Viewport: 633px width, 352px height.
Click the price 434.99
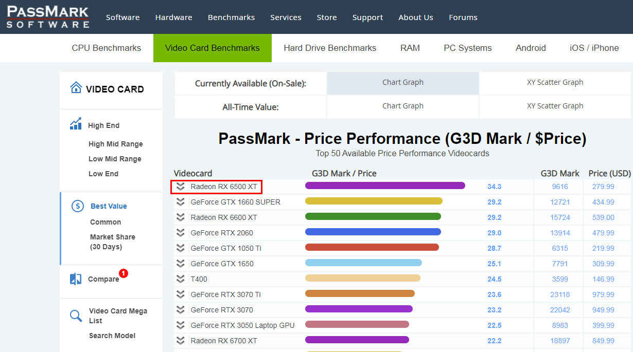603,202
